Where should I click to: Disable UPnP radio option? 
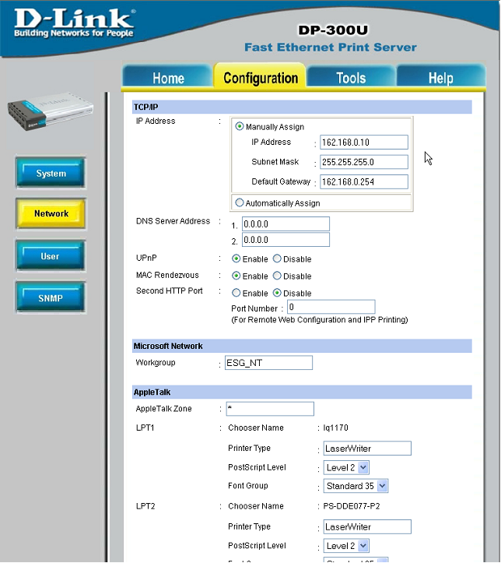278,259
